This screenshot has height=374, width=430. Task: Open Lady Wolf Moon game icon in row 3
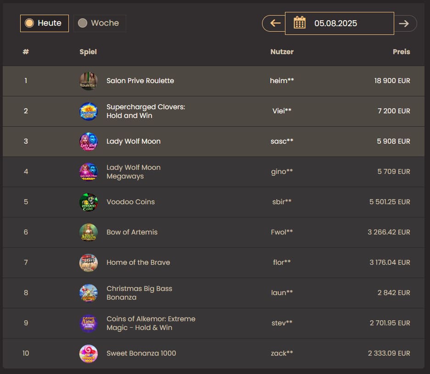(88, 141)
